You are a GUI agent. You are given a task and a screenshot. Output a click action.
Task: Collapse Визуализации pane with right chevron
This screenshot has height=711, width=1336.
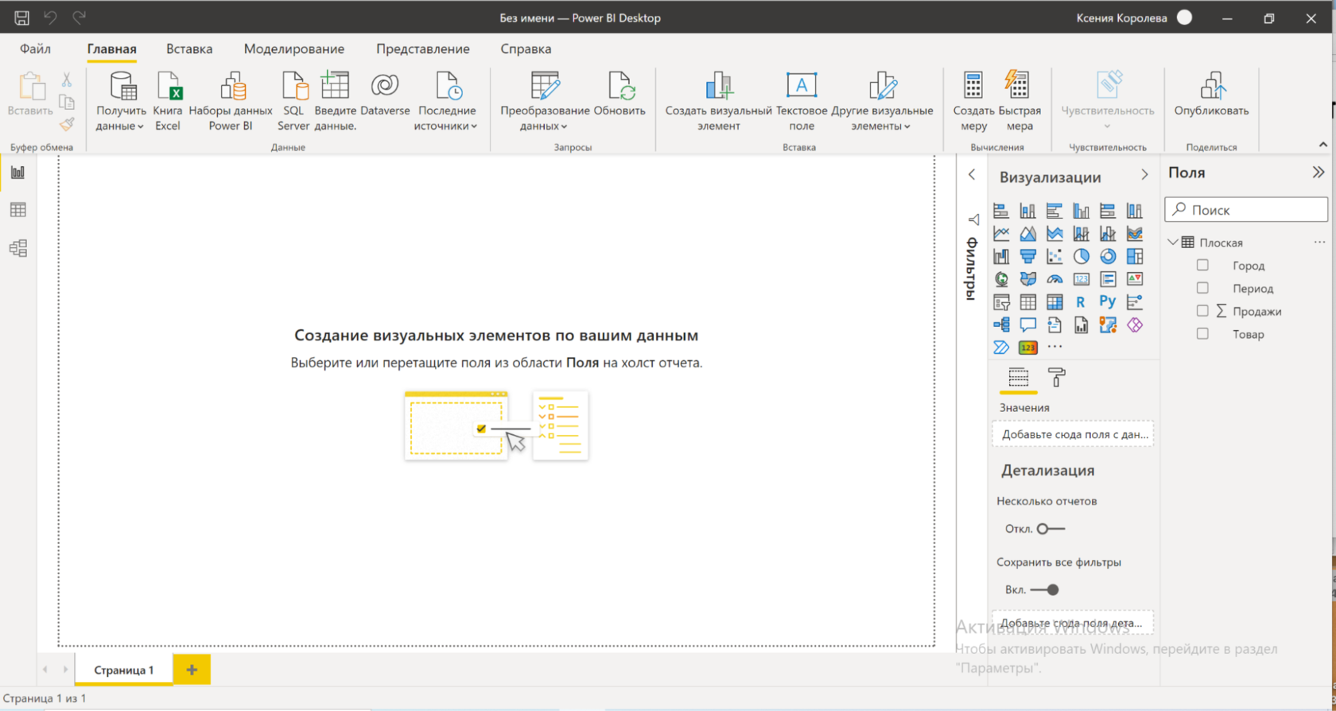[1144, 175]
